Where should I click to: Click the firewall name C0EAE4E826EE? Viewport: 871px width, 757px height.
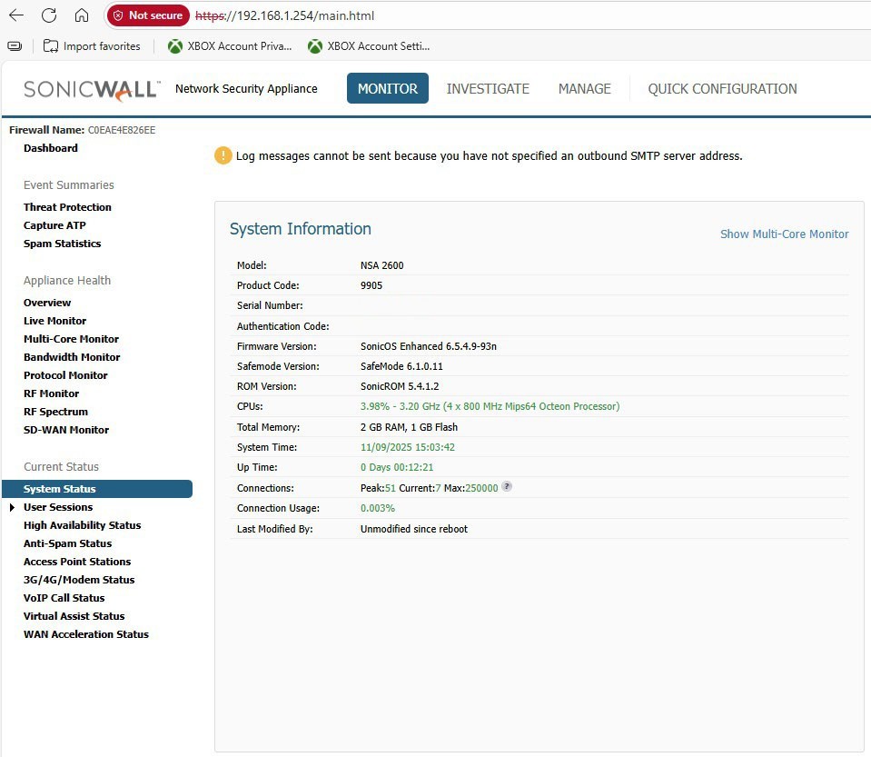(x=122, y=130)
